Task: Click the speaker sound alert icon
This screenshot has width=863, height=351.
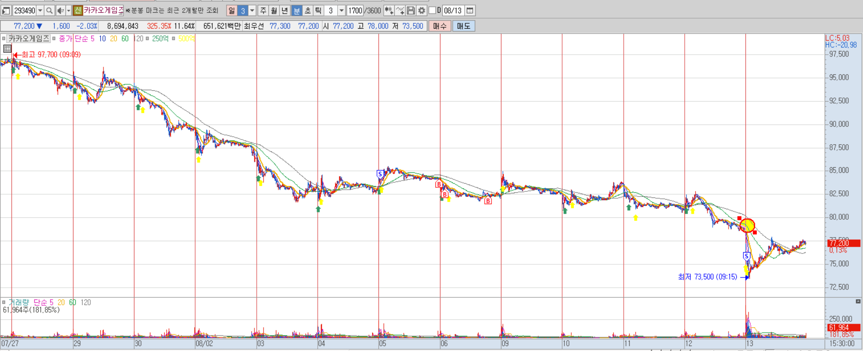Action: point(60,10)
